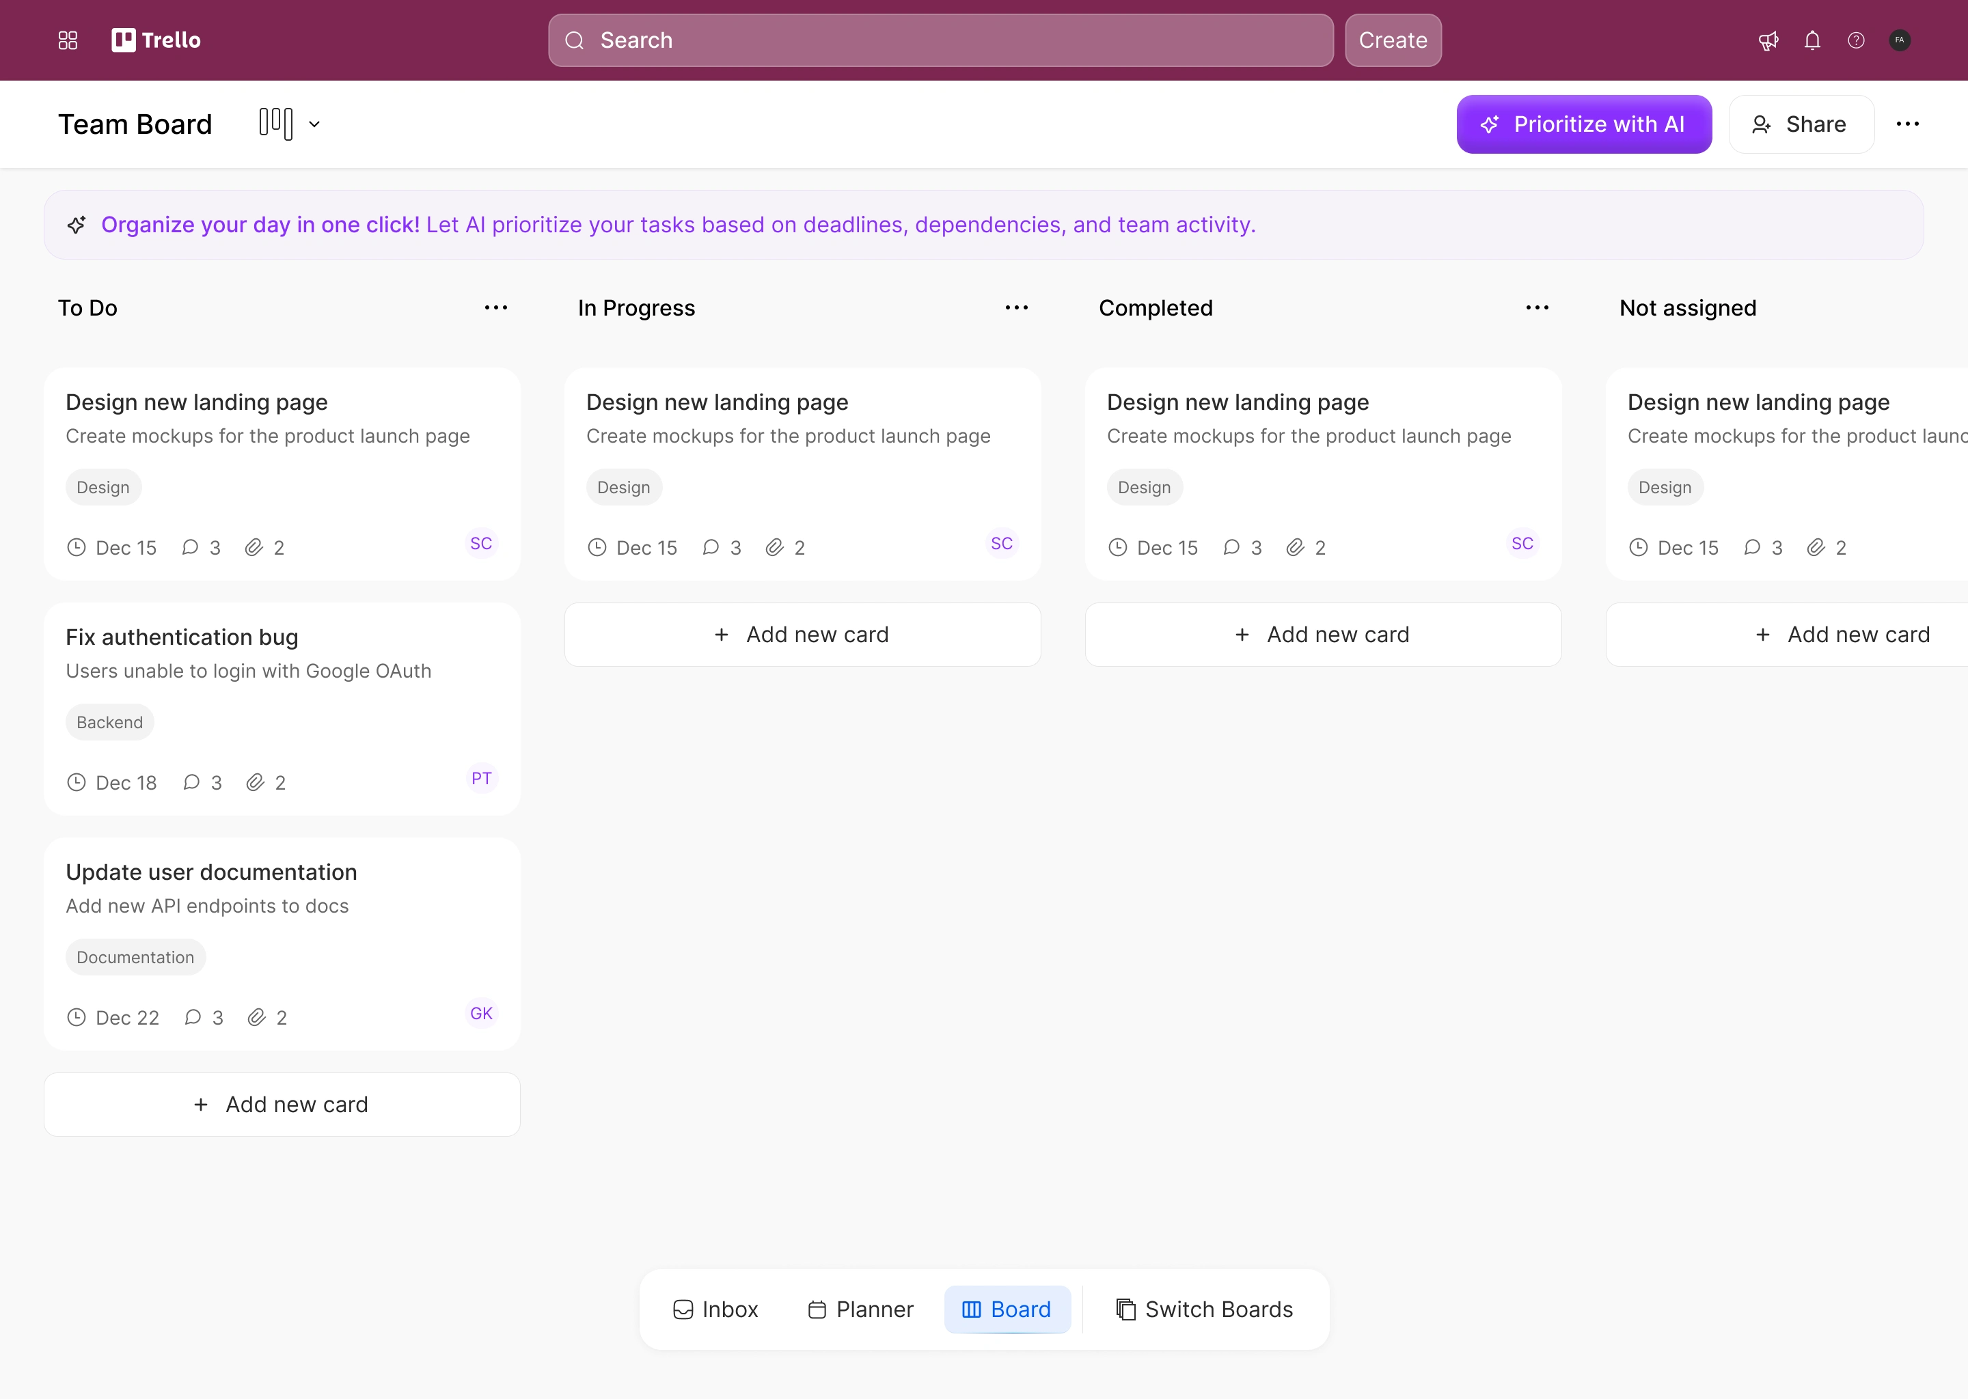Click attachment icon on Update user documentation card
The width and height of the screenshot is (1968, 1399).
tap(257, 1017)
